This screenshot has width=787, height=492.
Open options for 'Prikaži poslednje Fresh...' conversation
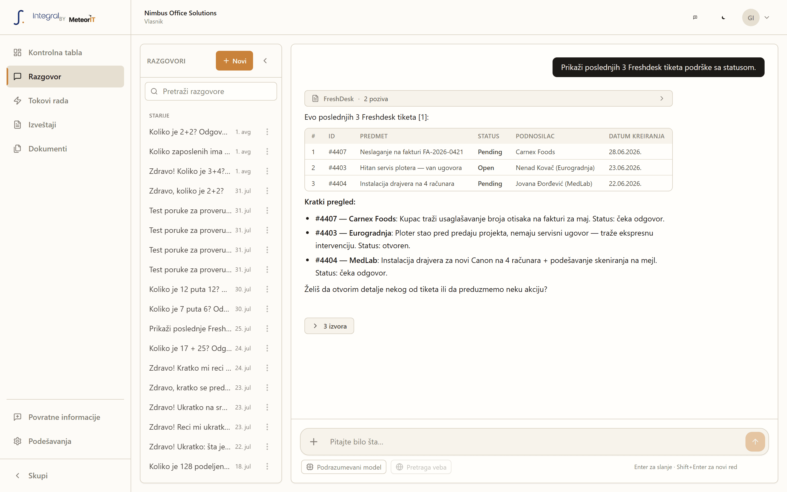click(267, 329)
